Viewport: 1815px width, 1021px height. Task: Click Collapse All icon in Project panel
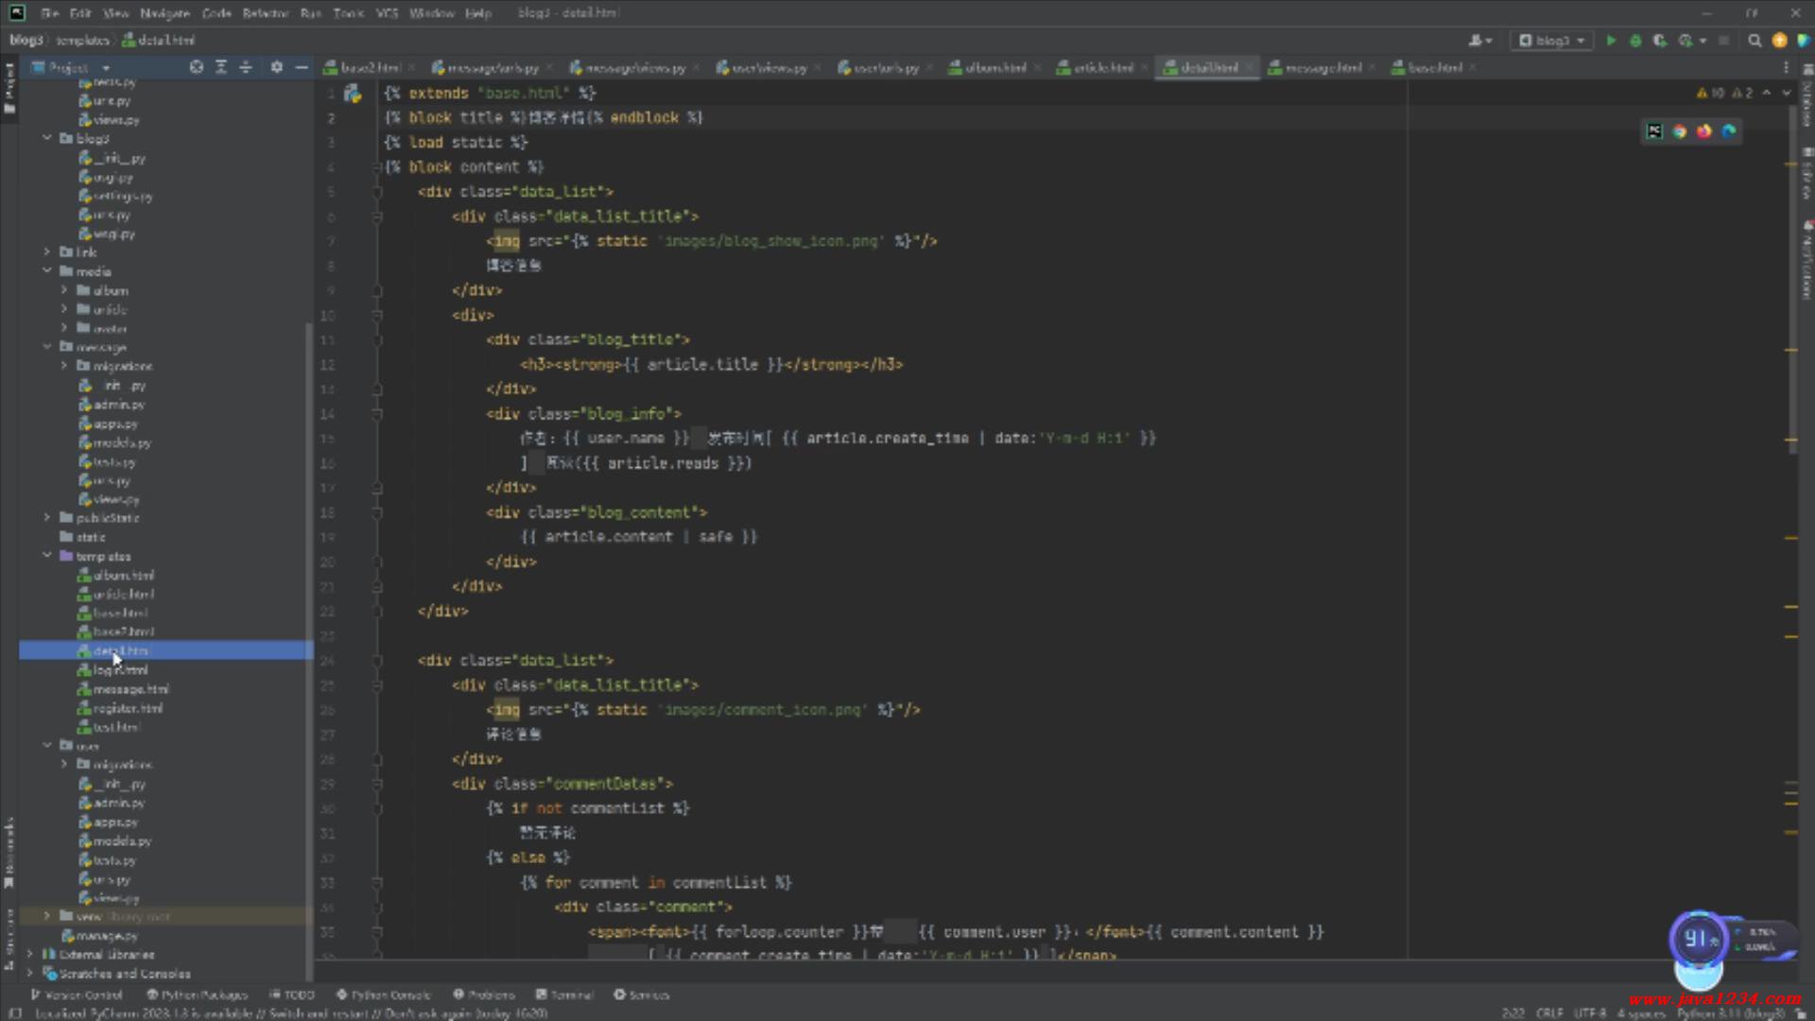pos(246,67)
